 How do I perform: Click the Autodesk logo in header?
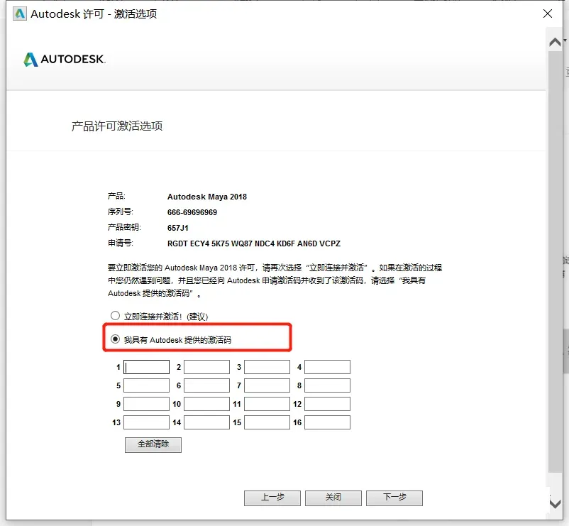coord(65,59)
